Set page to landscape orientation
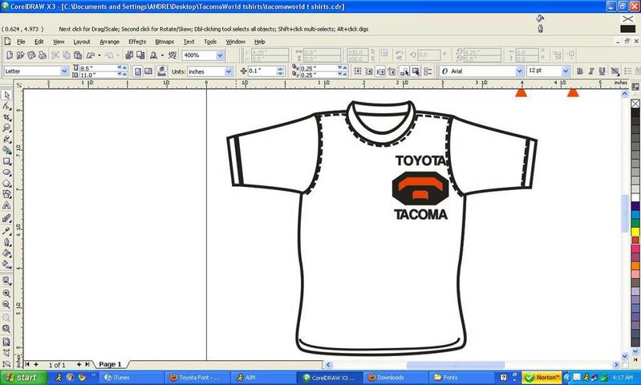Image resolution: width=641 pixels, height=385 pixels. click(x=148, y=71)
